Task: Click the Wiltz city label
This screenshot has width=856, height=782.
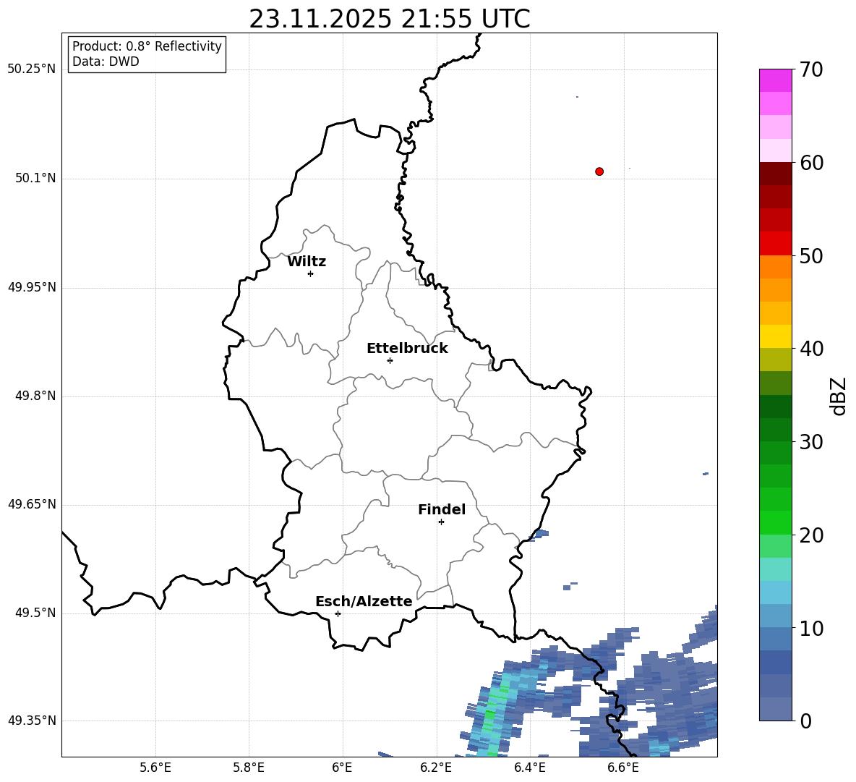Action: coord(307,262)
